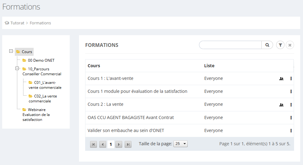Select Webinaire Evaluation de la satisfaction folder
The image size is (303, 165).
click(36, 114)
